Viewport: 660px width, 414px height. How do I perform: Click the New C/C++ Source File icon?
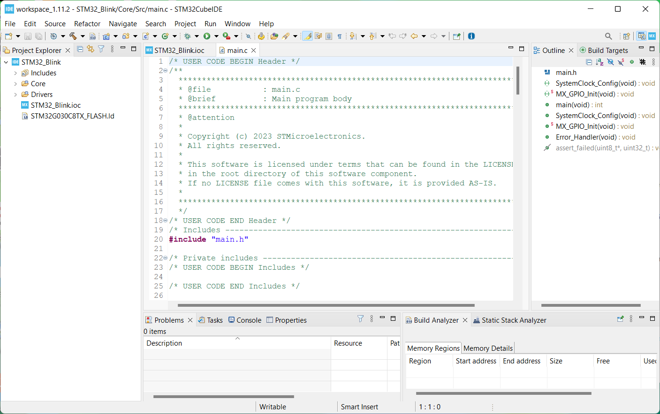click(x=145, y=36)
